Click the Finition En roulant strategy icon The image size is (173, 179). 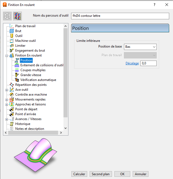pyautogui.click(x=12, y=55)
